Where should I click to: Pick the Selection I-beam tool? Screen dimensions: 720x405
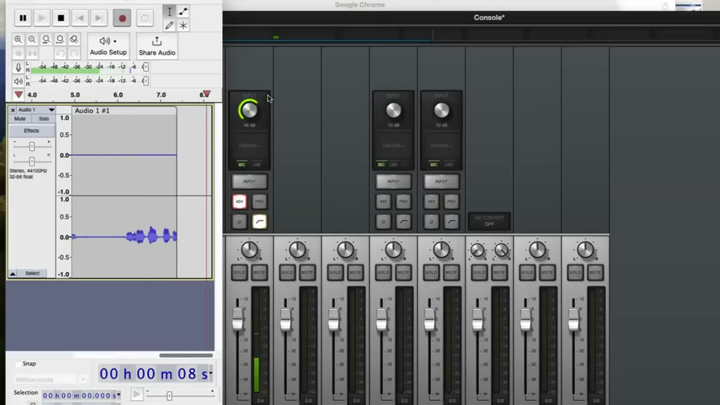(169, 12)
